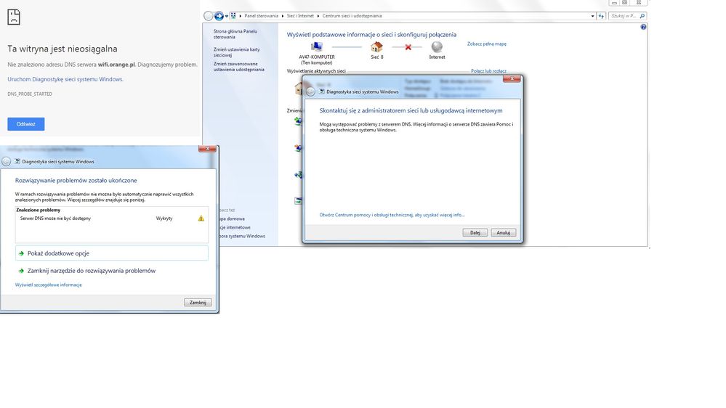
Task: Click the magnifier icon in search box
Action: (642, 16)
